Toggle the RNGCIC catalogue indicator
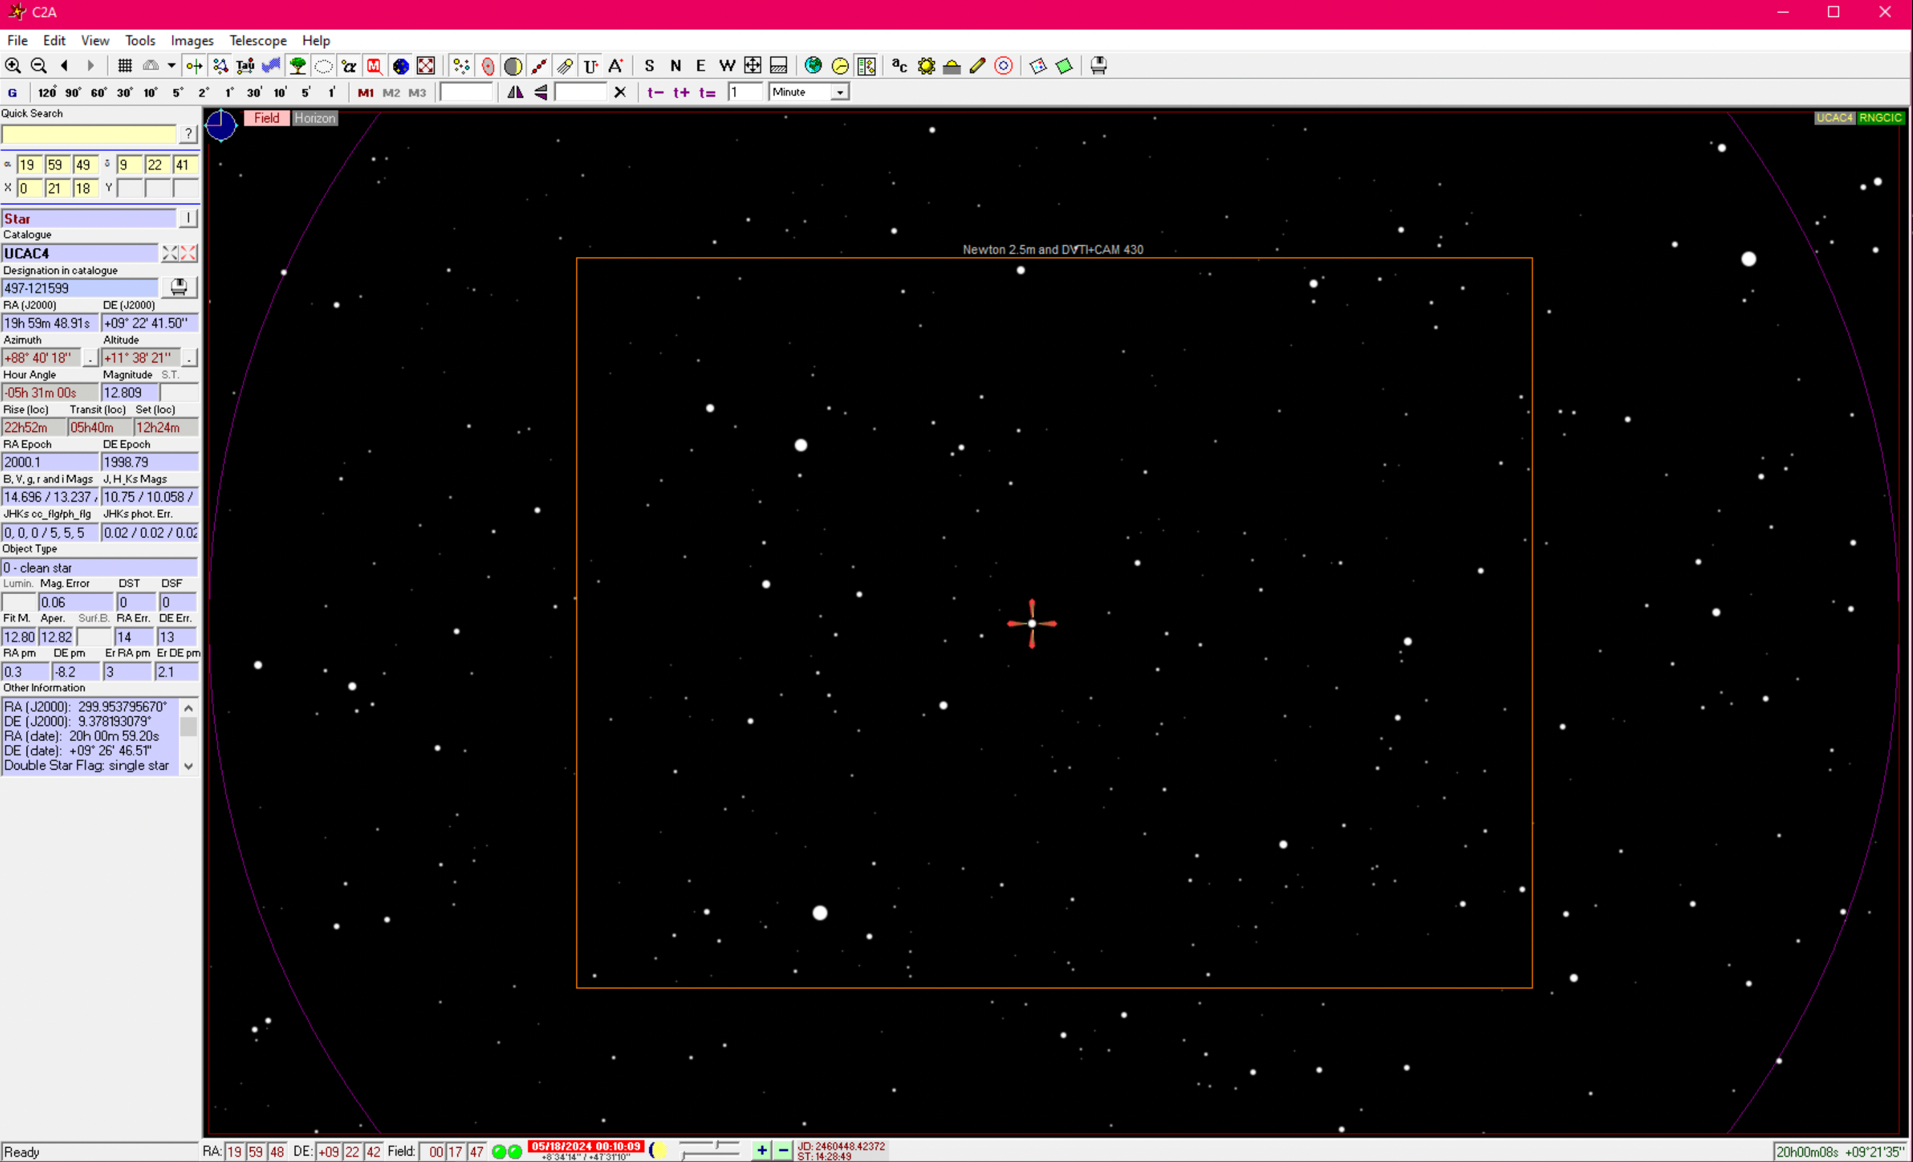This screenshot has width=1913, height=1162. (1880, 118)
